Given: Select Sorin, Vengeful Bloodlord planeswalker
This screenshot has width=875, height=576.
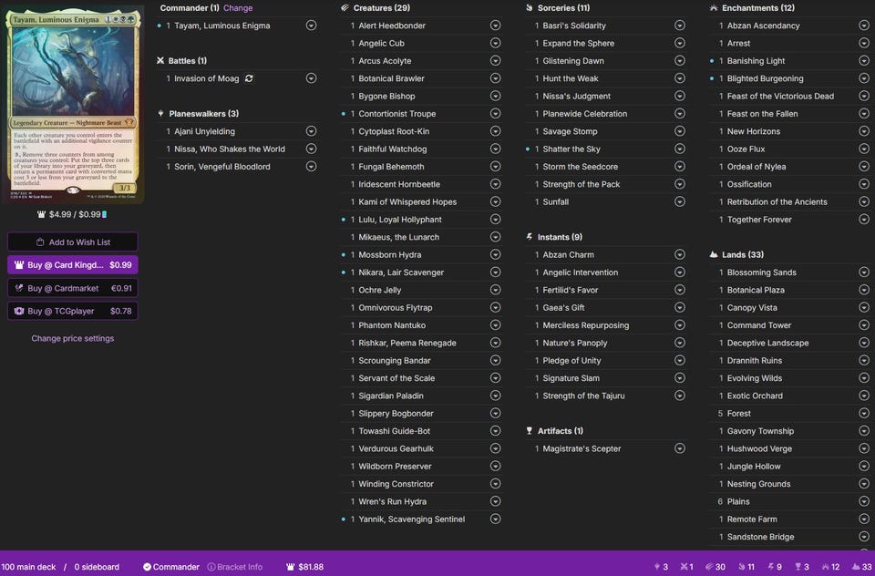Looking at the screenshot, I should click(x=221, y=166).
